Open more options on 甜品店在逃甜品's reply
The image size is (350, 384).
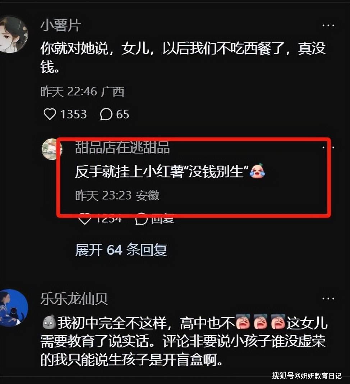(328, 147)
